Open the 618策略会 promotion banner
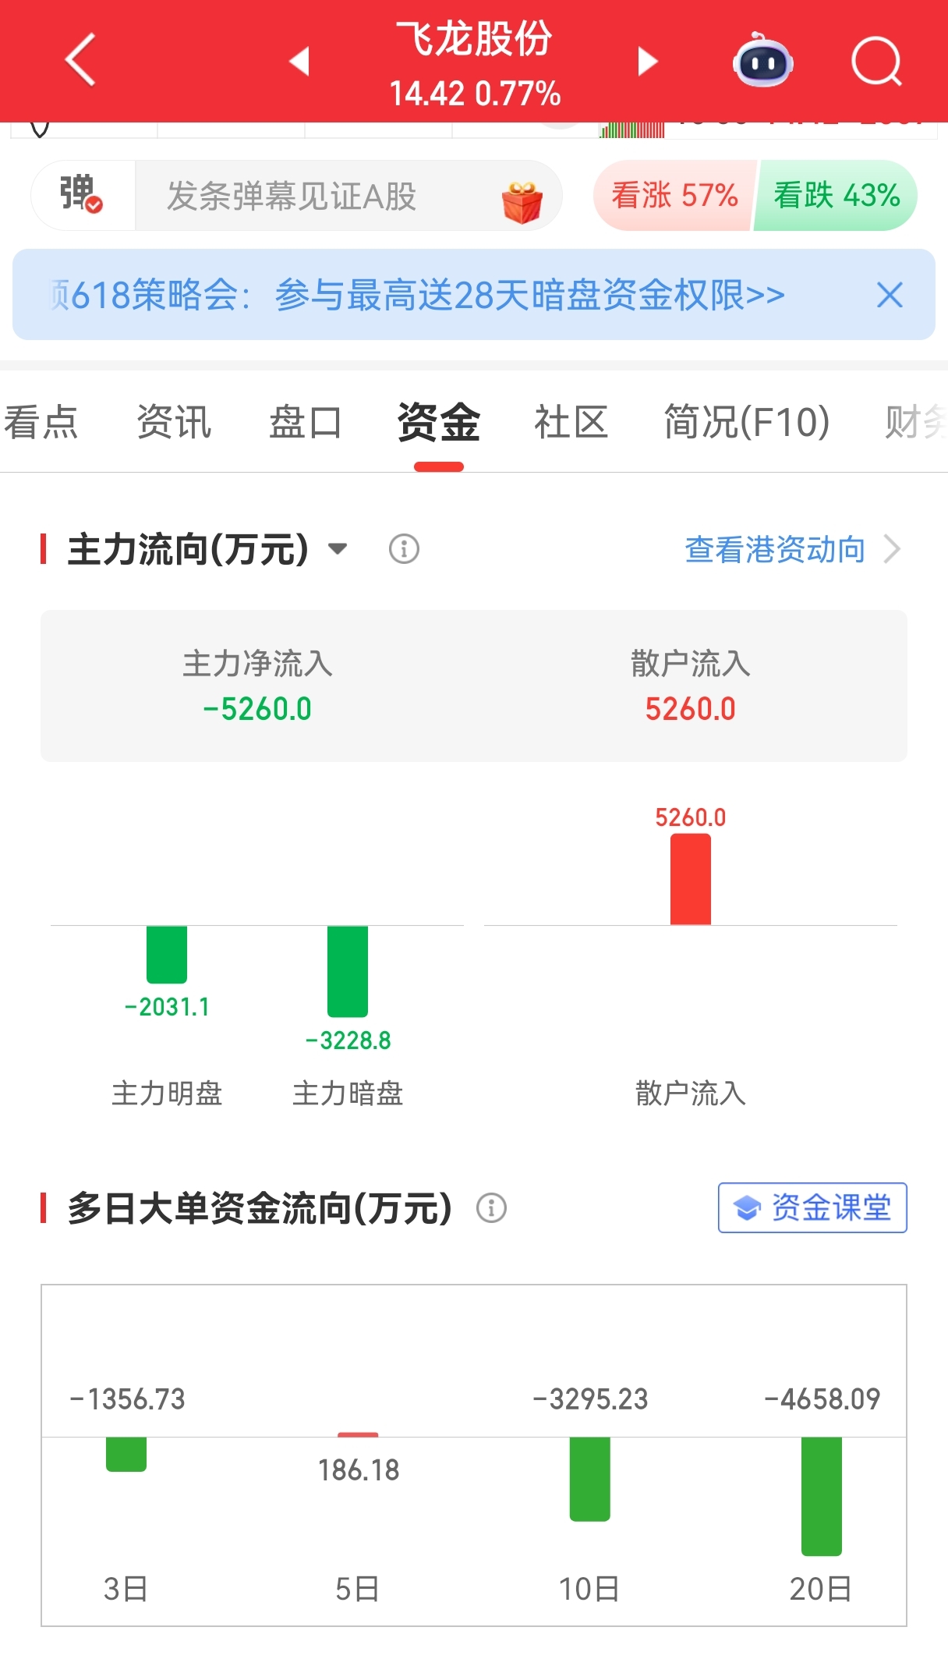Image resolution: width=948 pixels, height=1659 pixels. [x=417, y=295]
